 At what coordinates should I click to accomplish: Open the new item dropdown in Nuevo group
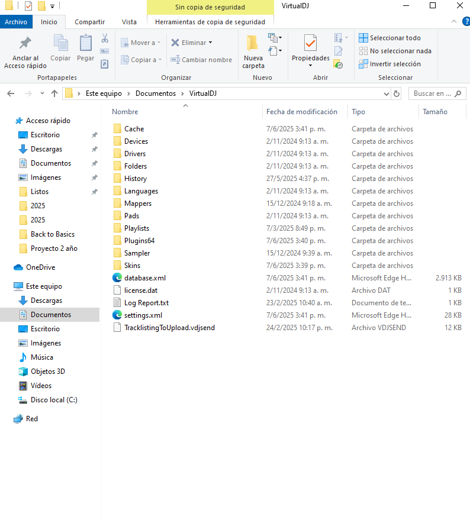[275, 38]
